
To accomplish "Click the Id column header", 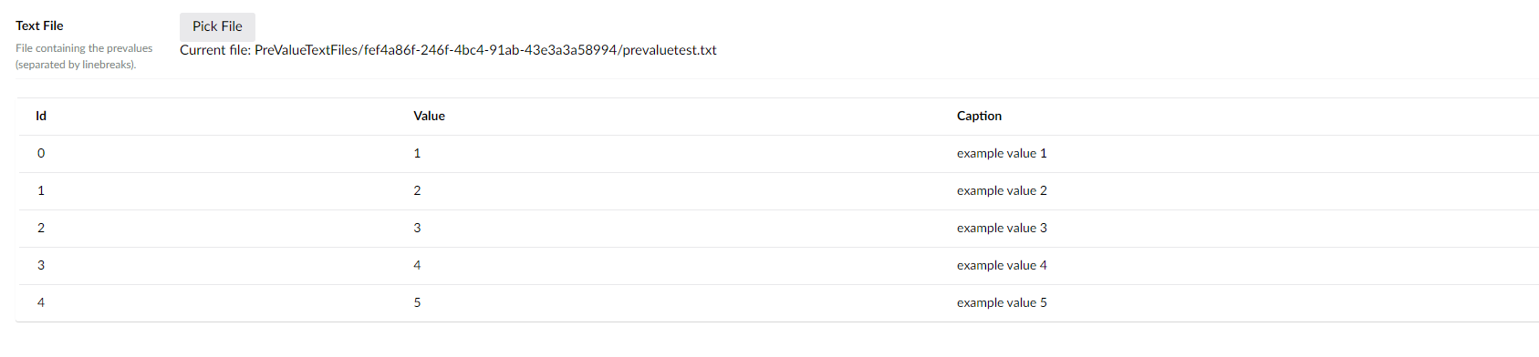I will click(x=41, y=116).
